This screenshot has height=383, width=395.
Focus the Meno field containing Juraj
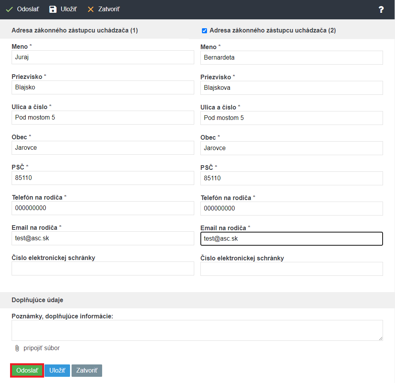(103, 57)
